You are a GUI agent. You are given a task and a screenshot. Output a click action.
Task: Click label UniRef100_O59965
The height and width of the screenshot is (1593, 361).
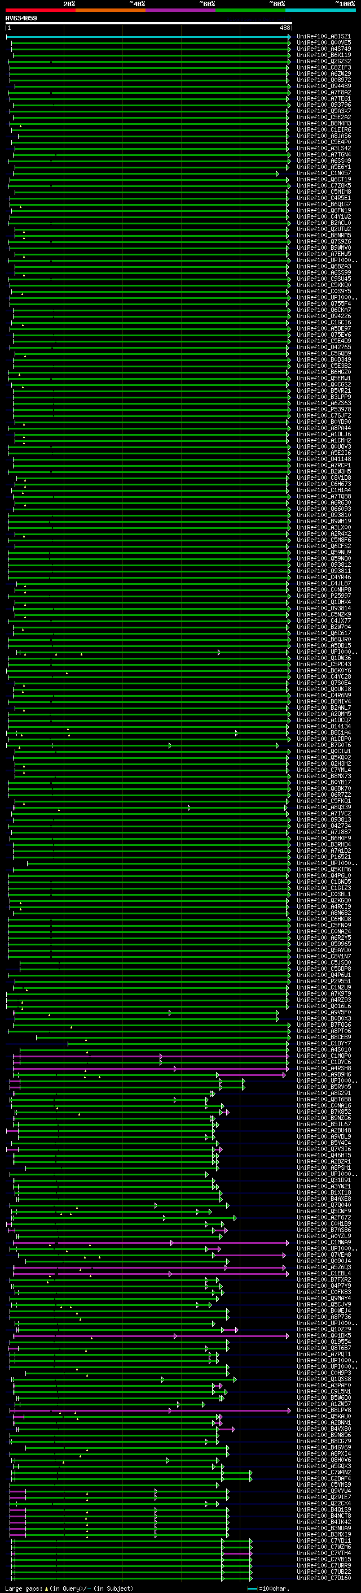(324, 944)
